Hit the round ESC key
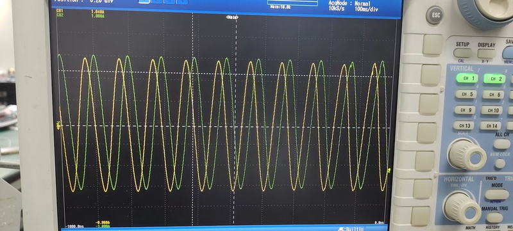Screen dimensions: 513x231 tap(435, 15)
